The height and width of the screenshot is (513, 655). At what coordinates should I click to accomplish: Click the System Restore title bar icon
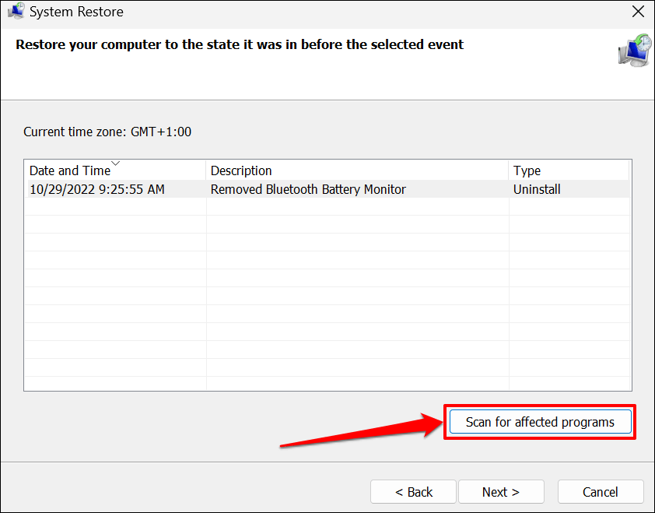[x=16, y=12]
